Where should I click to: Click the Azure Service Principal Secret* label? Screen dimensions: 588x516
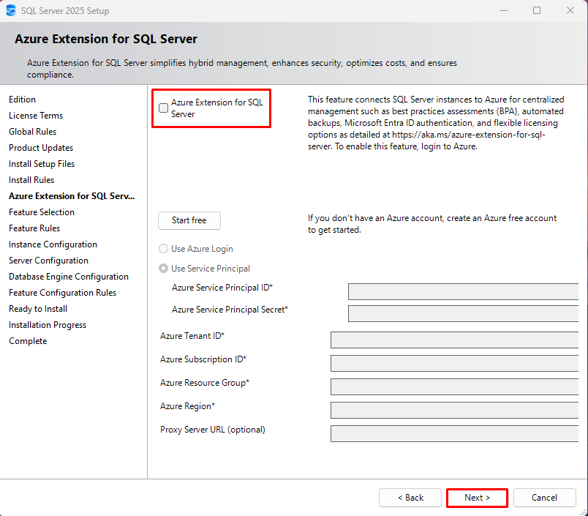pyautogui.click(x=230, y=310)
